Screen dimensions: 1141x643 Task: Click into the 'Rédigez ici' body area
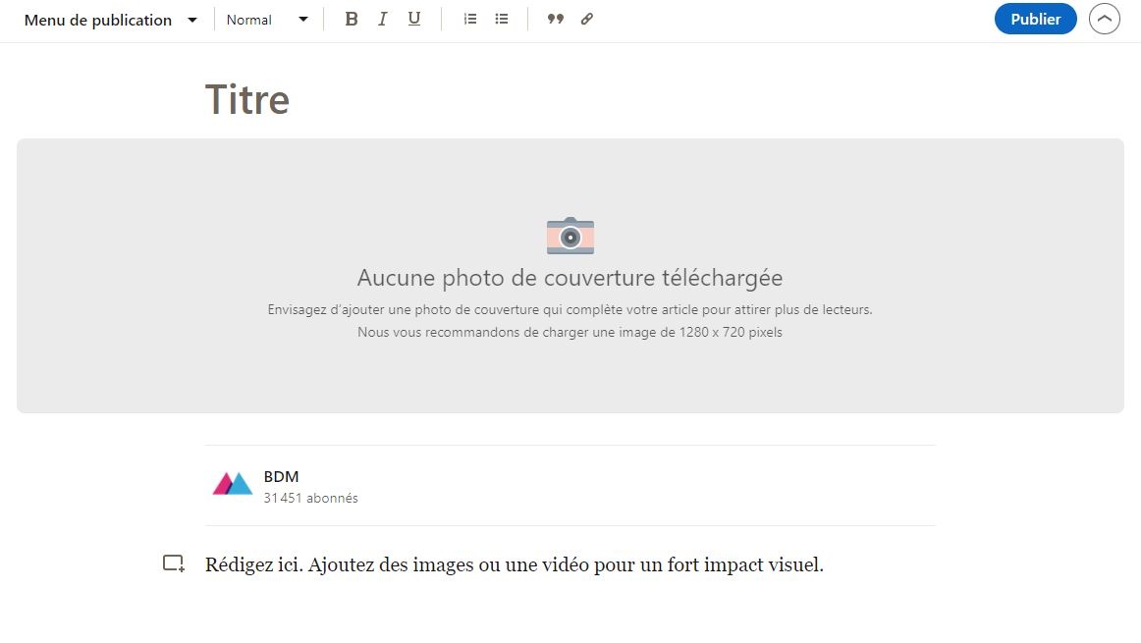tap(514, 565)
